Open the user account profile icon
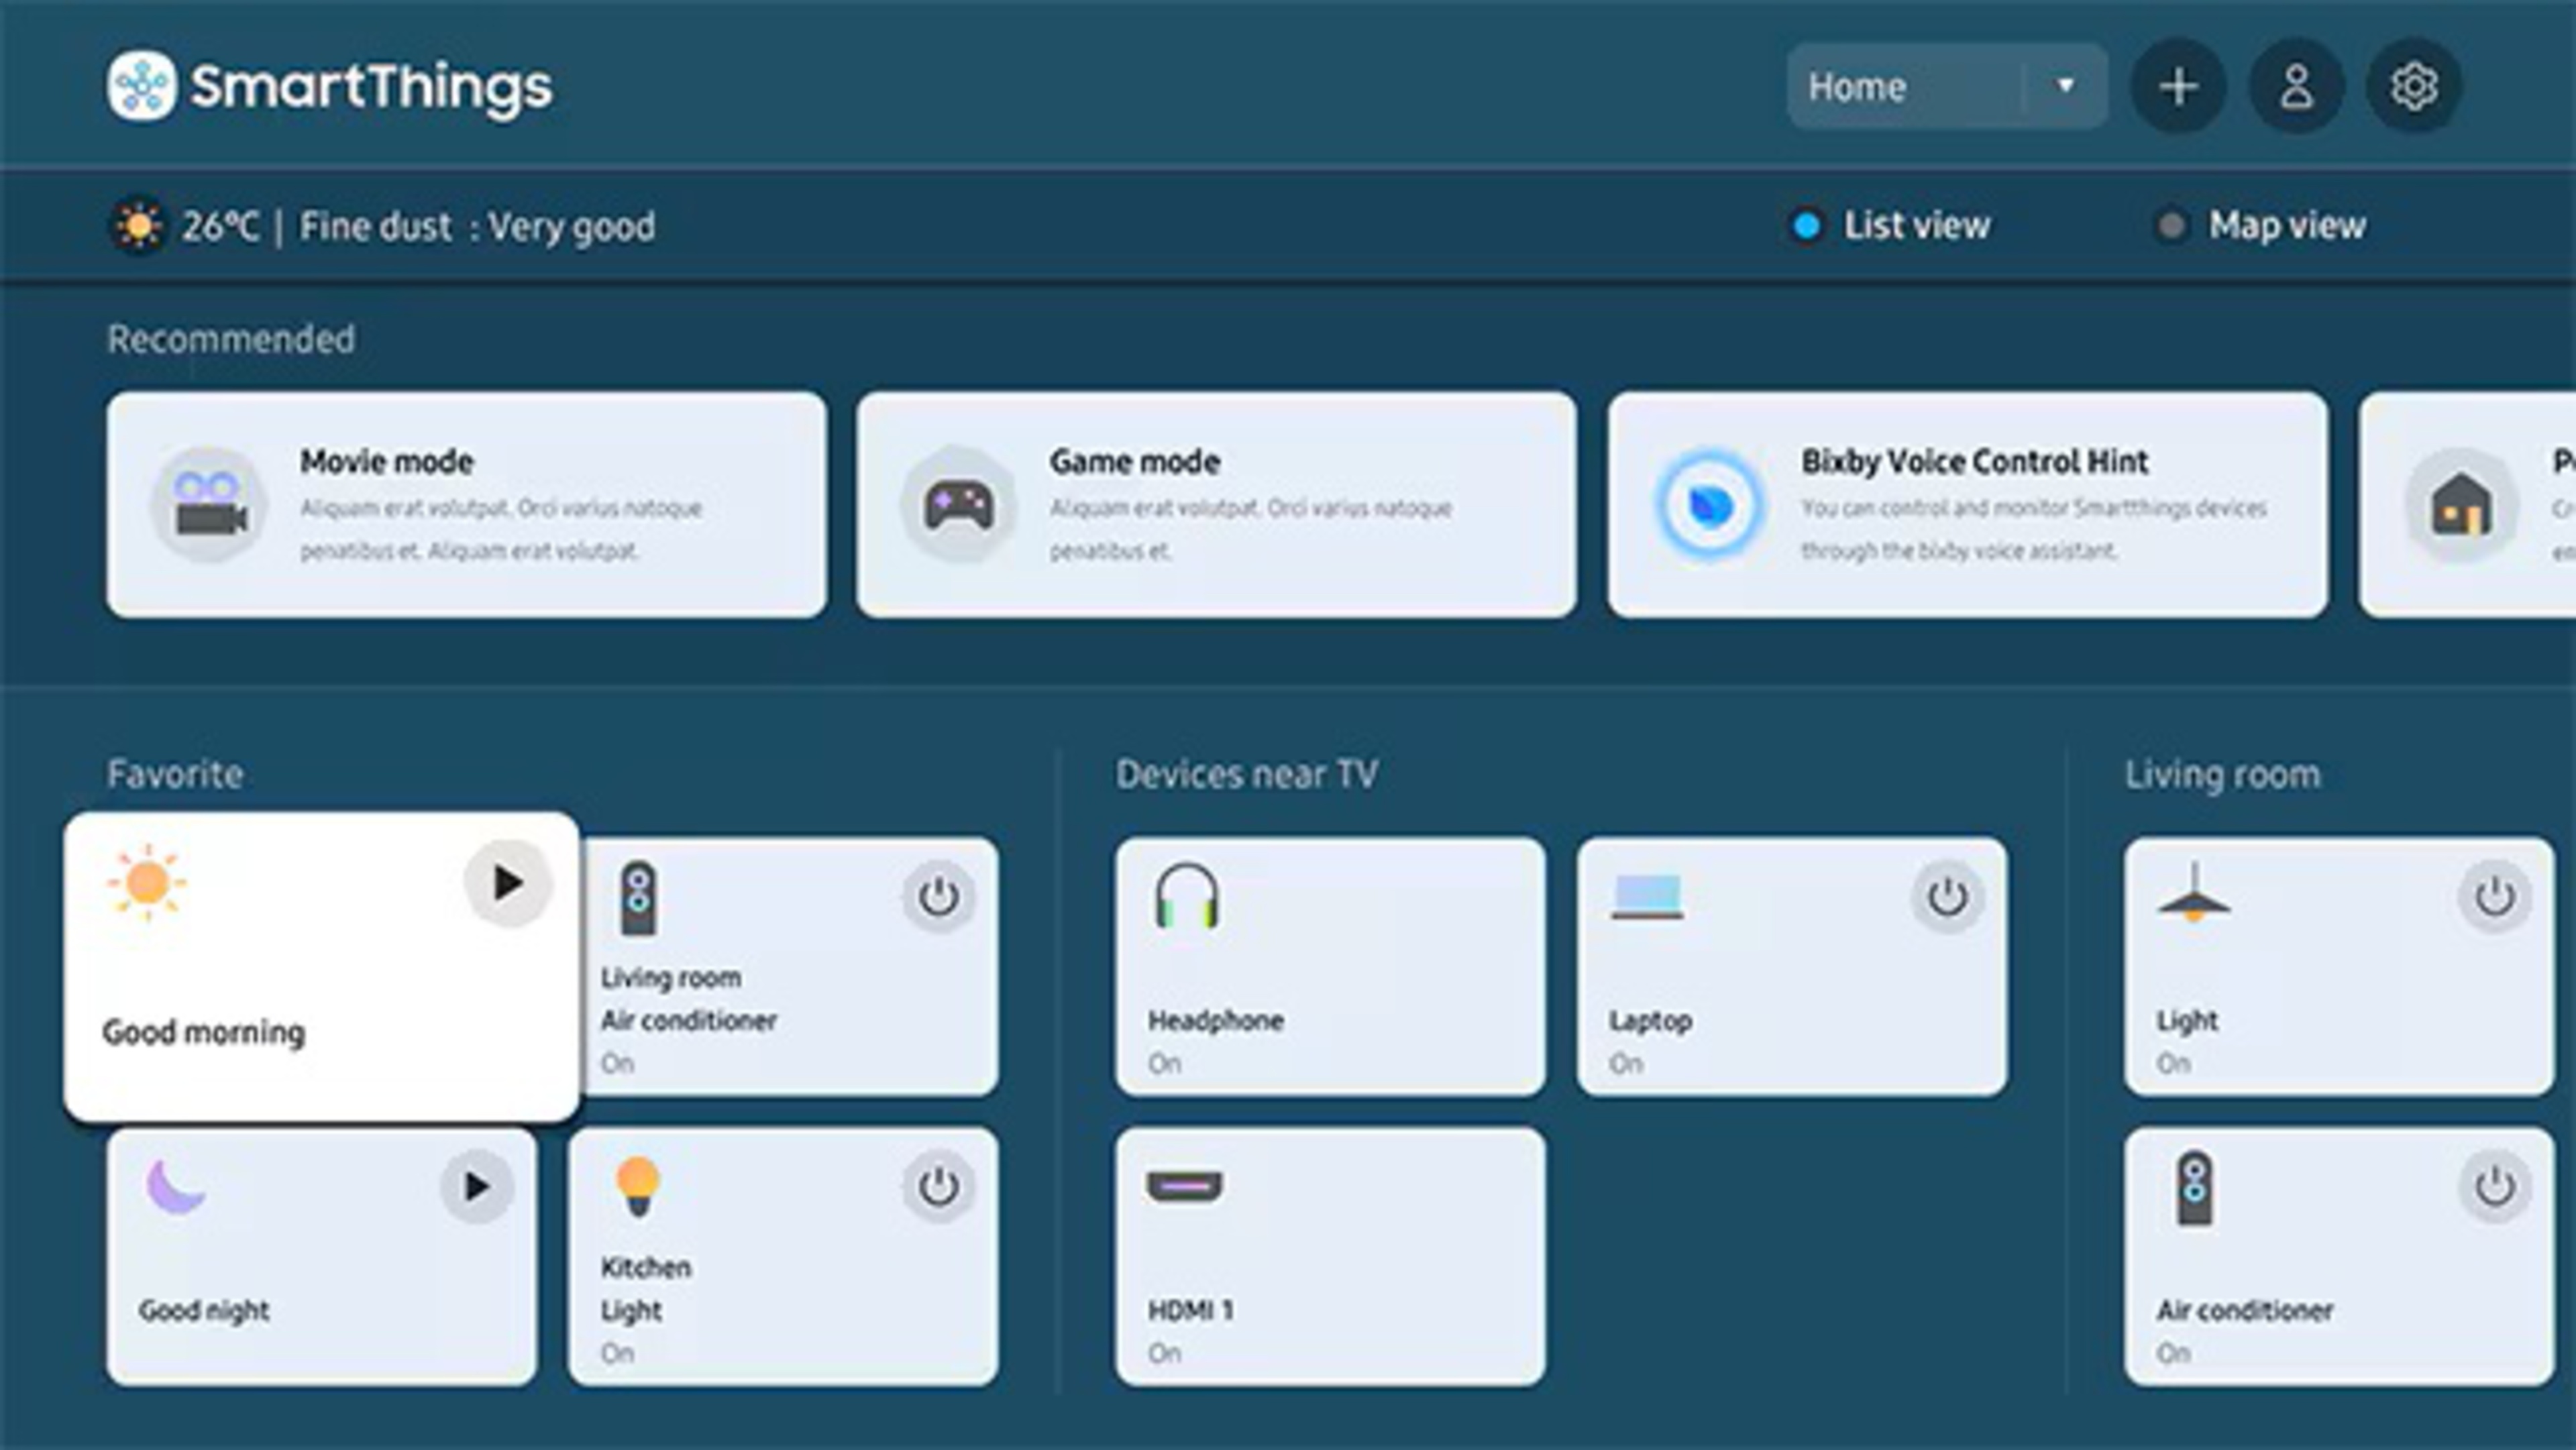 point(2296,87)
